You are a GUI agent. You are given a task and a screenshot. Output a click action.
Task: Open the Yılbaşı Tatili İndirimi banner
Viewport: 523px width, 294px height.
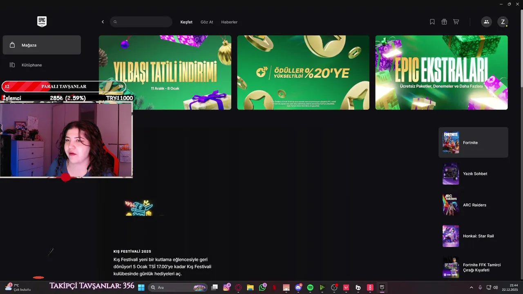[x=165, y=73]
